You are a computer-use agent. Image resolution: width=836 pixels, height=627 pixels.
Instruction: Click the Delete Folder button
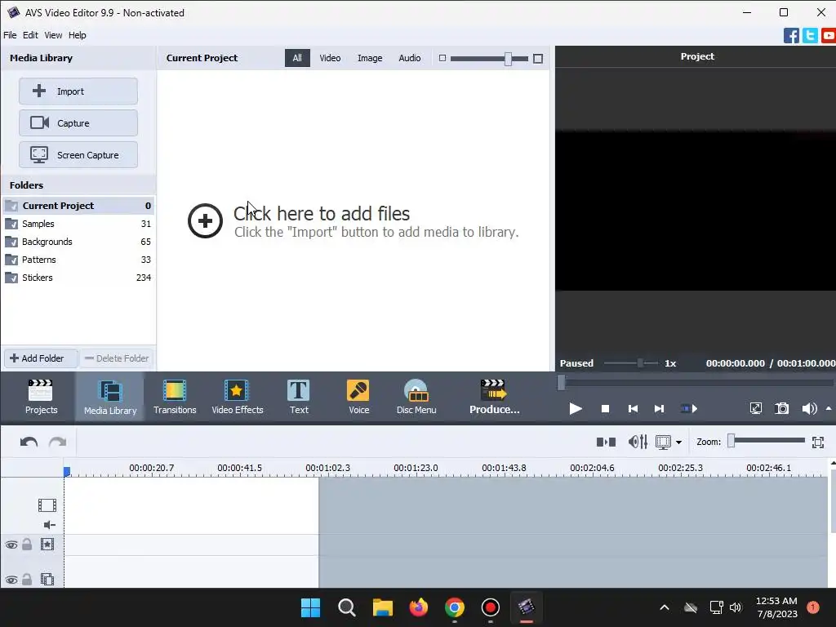click(117, 358)
